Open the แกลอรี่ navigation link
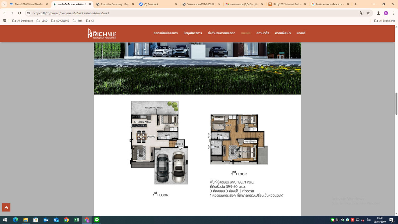This screenshot has height=224, width=398. 301,33
